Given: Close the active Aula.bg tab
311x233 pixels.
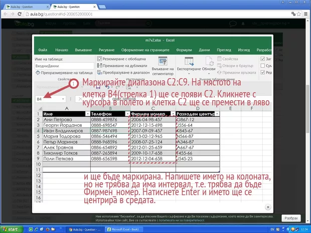Looking at the screenshot, I should coord(94,7).
